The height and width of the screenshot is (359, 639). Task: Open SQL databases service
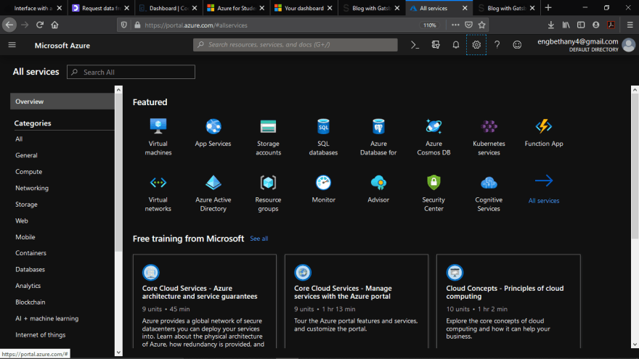pyautogui.click(x=323, y=137)
